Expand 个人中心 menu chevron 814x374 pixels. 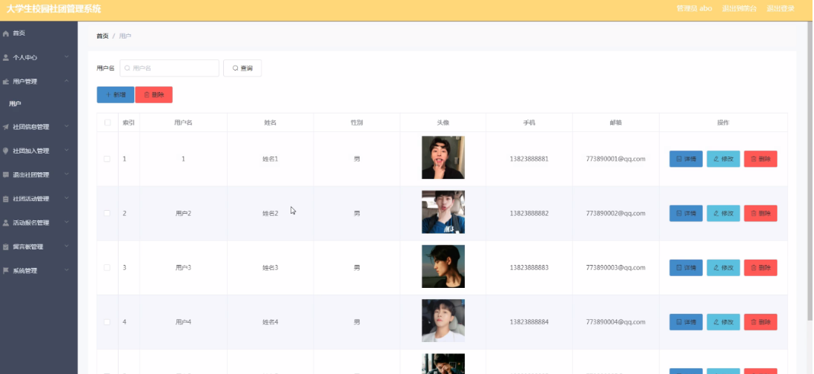(x=67, y=57)
